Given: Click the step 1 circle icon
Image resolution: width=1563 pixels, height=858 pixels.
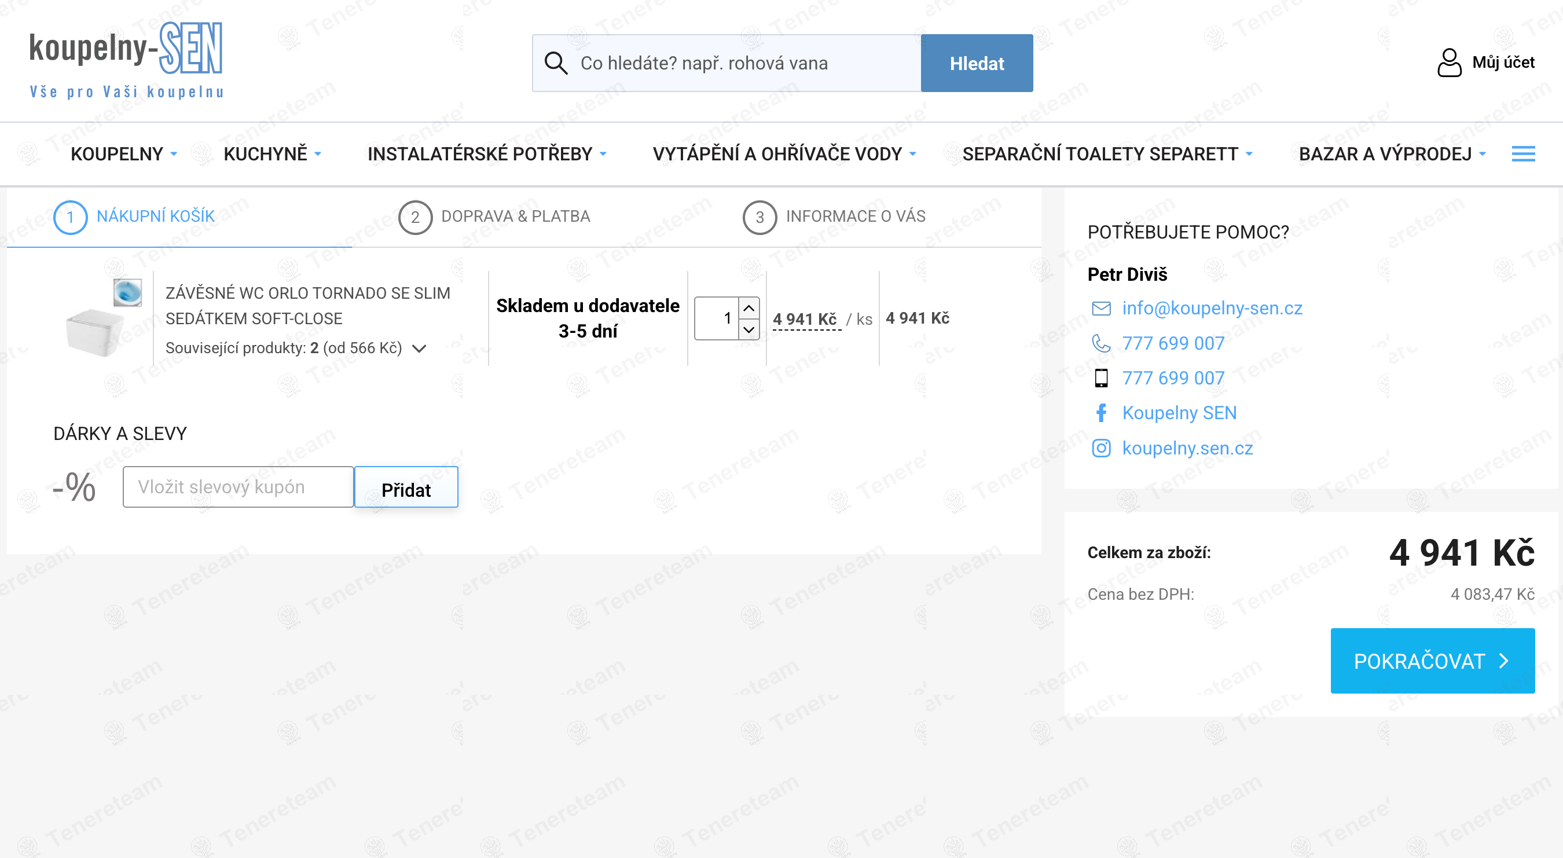Looking at the screenshot, I should [x=71, y=217].
